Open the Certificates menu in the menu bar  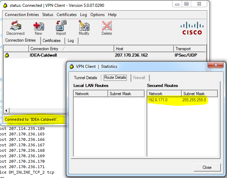coord(66,15)
